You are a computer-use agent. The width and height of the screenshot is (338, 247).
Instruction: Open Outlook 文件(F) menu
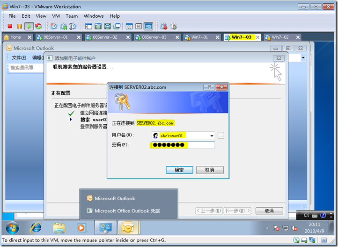[x=19, y=57]
